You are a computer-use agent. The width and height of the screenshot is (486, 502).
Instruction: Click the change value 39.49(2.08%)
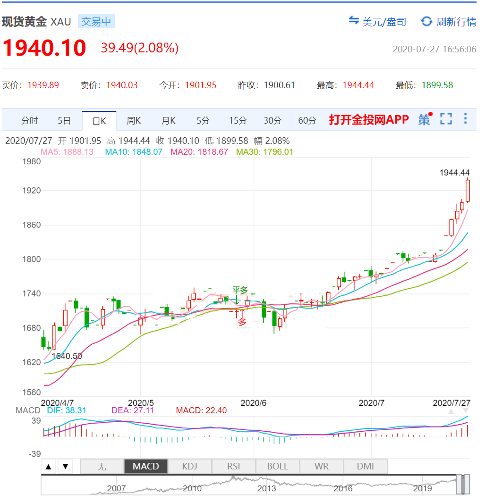click(140, 48)
